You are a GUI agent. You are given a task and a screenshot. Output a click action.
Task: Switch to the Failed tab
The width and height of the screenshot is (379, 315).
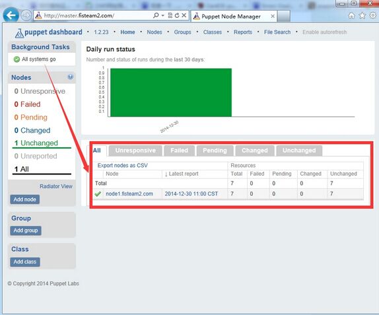point(179,151)
